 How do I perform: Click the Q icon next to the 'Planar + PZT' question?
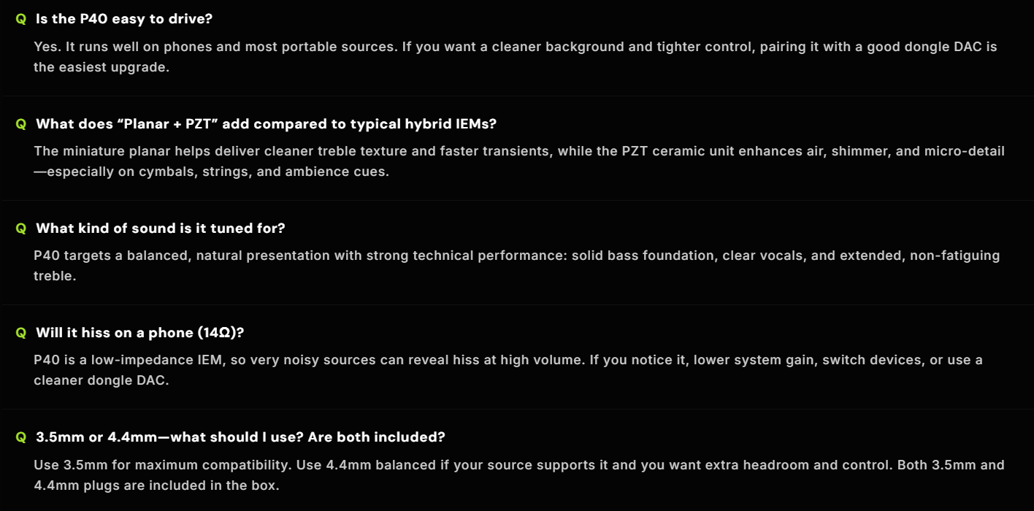tap(20, 124)
